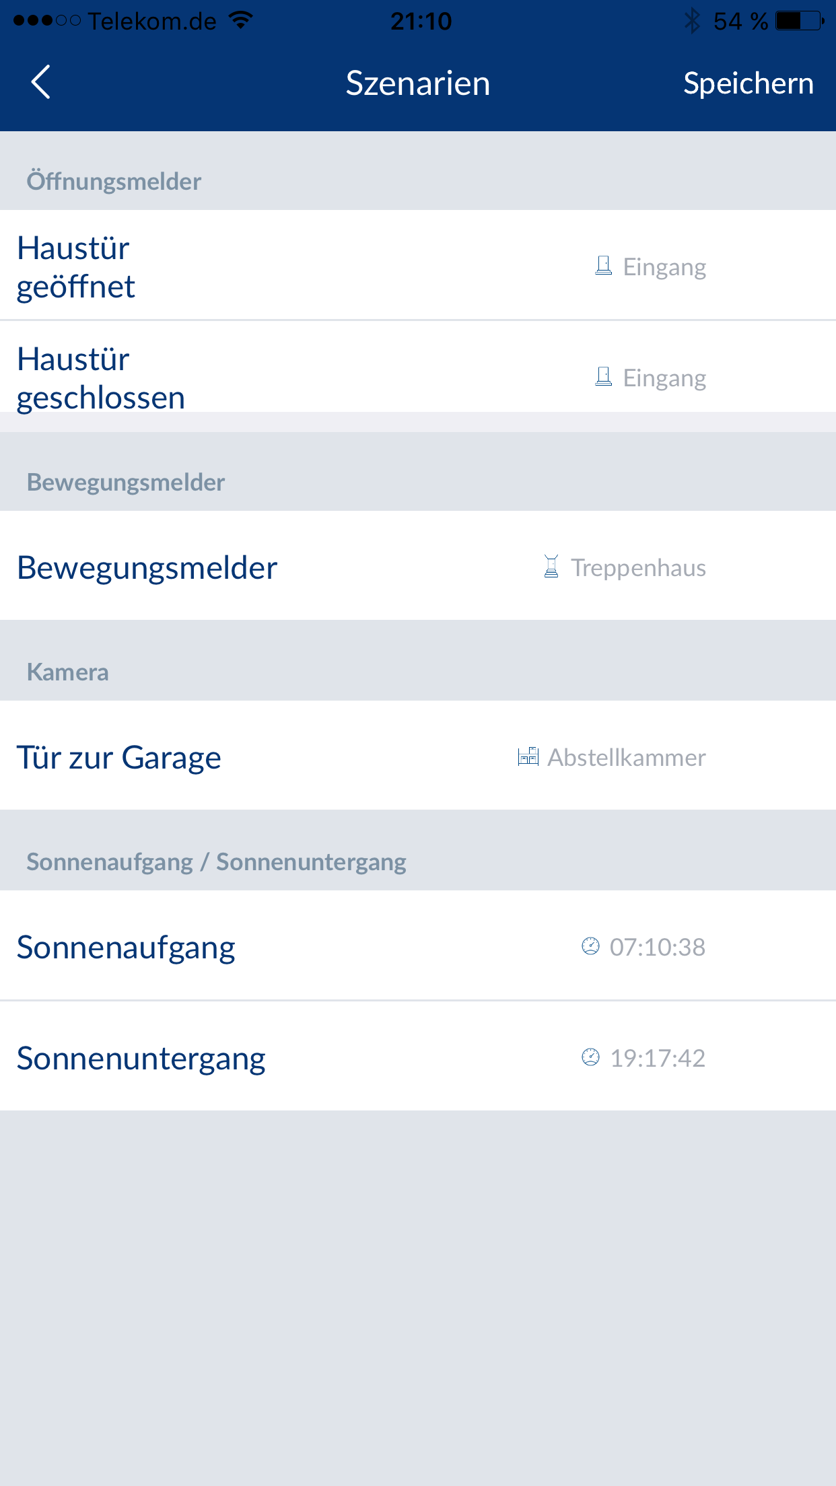Select the Sonnenaufgang trigger

click(127, 947)
